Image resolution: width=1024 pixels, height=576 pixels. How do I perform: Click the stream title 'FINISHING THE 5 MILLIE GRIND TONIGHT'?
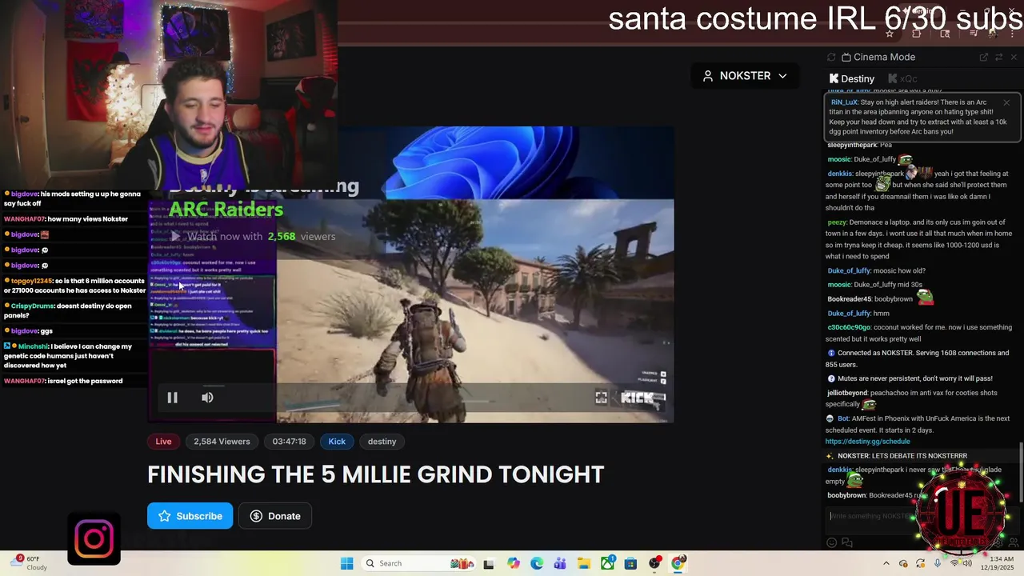click(x=375, y=474)
